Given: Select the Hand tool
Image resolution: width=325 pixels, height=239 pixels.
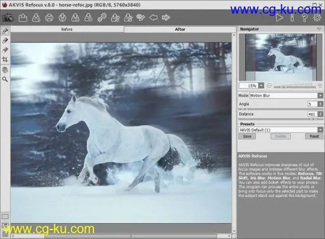Looking at the screenshot, I should tap(5, 70).
